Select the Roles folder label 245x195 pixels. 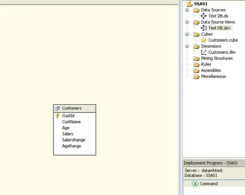tap(206, 64)
